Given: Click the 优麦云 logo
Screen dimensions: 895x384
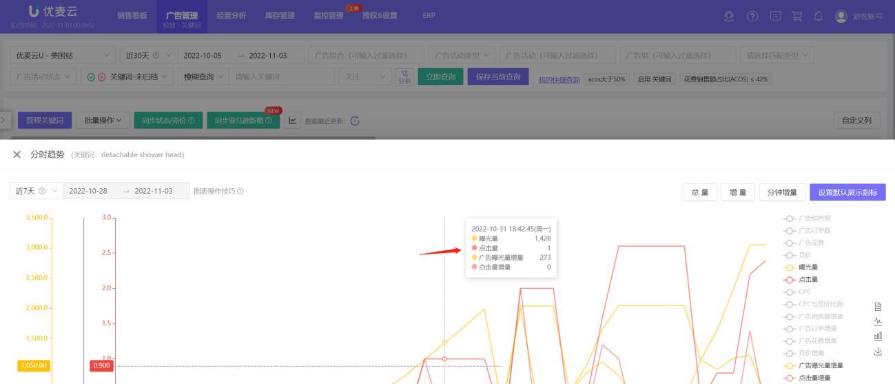Looking at the screenshot, I should pos(52,12).
